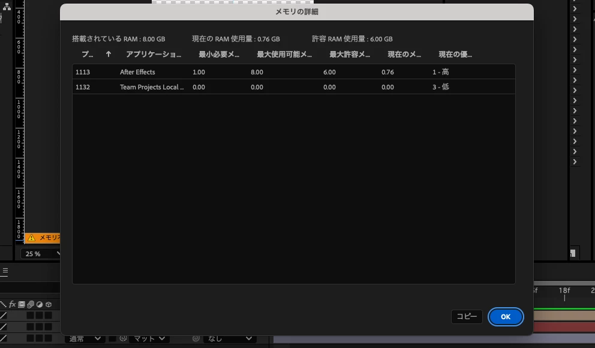Image resolution: width=595 pixels, height=348 pixels.
Task: Select the After Effects process row
Action: point(294,72)
